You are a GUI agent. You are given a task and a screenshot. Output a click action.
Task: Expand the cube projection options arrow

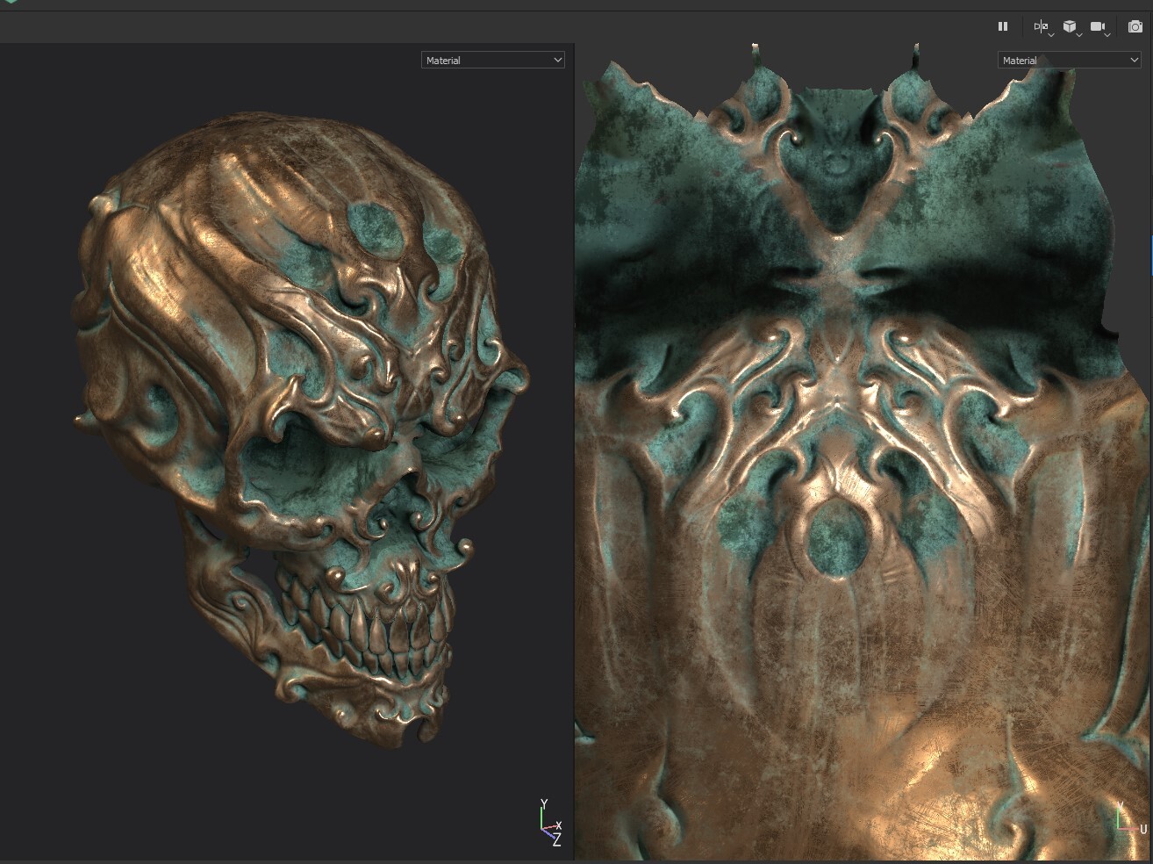(x=1079, y=35)
